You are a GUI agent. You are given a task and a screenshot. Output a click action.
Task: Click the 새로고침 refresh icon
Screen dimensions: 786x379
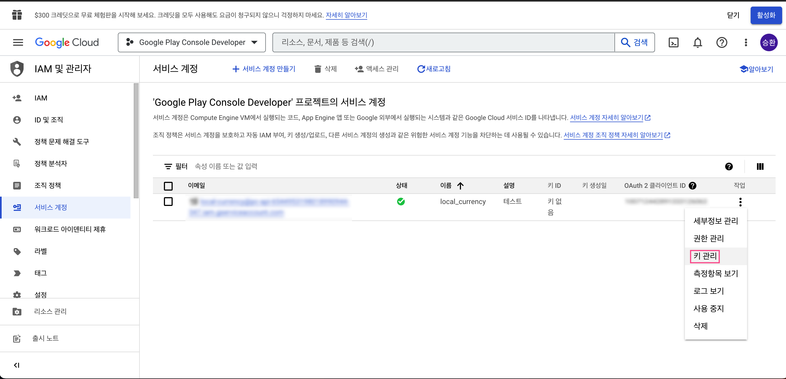click(x=421, y=69)
